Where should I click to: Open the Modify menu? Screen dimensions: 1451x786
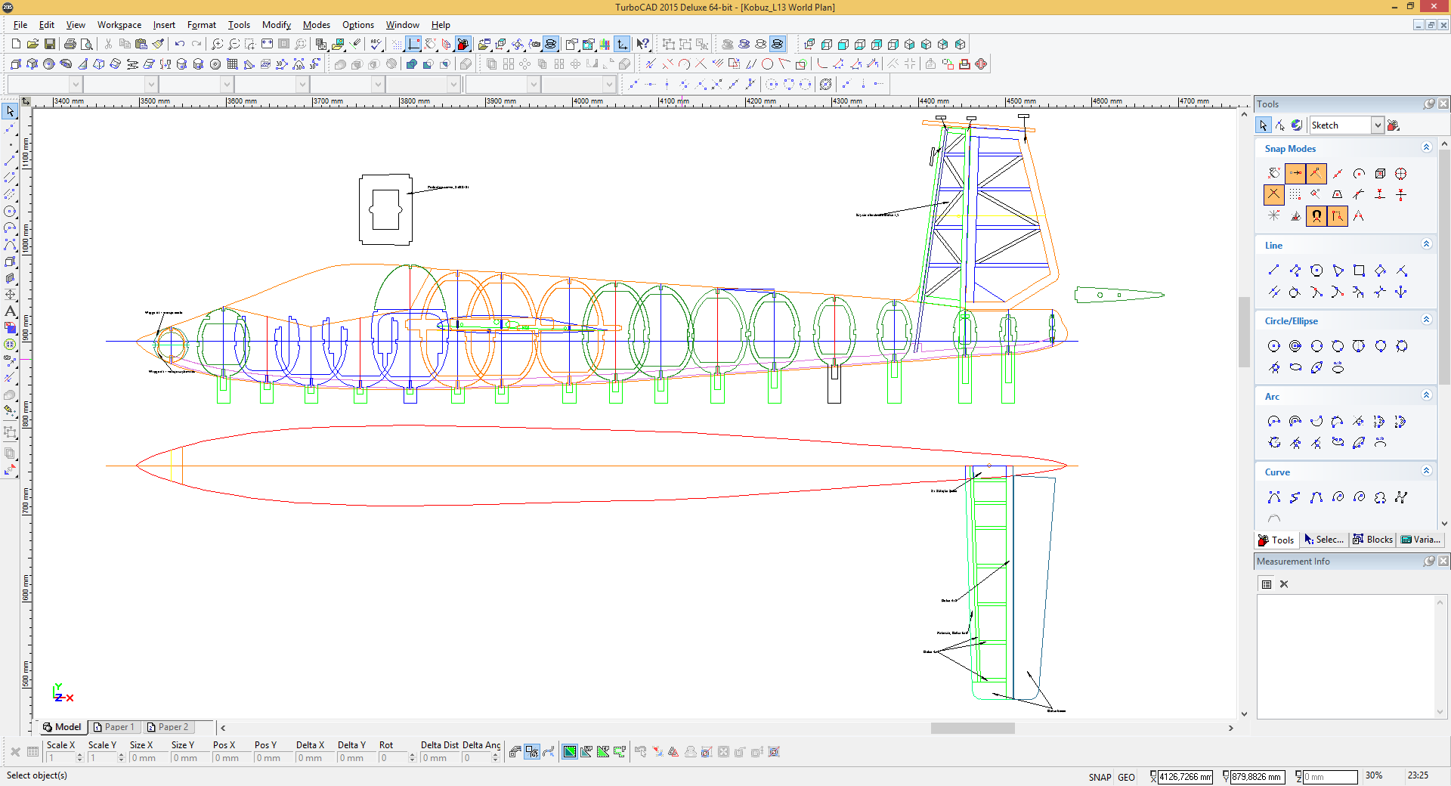tap(277, 25)
